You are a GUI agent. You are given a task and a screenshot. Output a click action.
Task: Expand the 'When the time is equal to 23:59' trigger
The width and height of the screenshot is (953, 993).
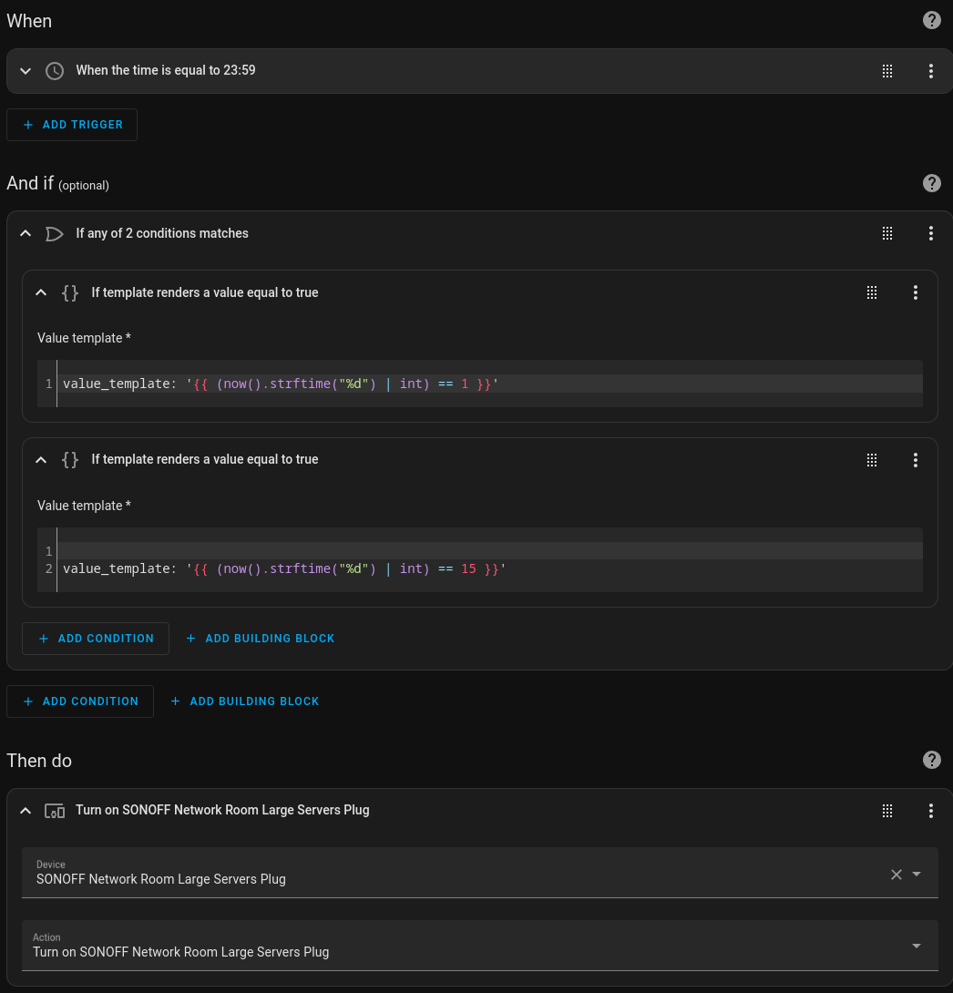(26, 71)
